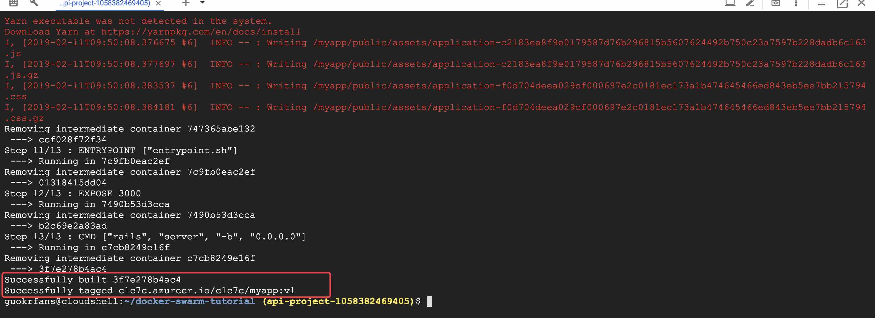Open Cloud Shell in new window
This screenshot has height=318, width=875.
tap(842, 4)
